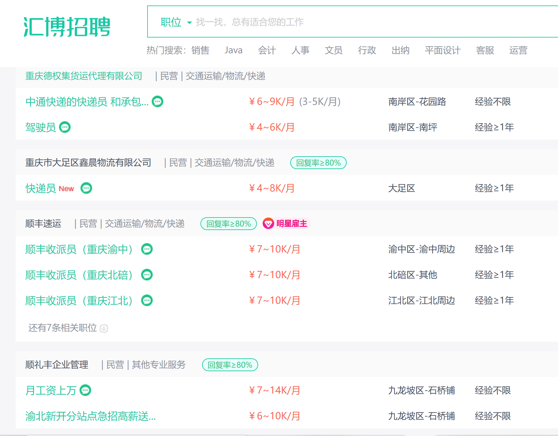Screen dimensions: 558x436
Task: Search hot keyword 会计
Action: (267, 50)
